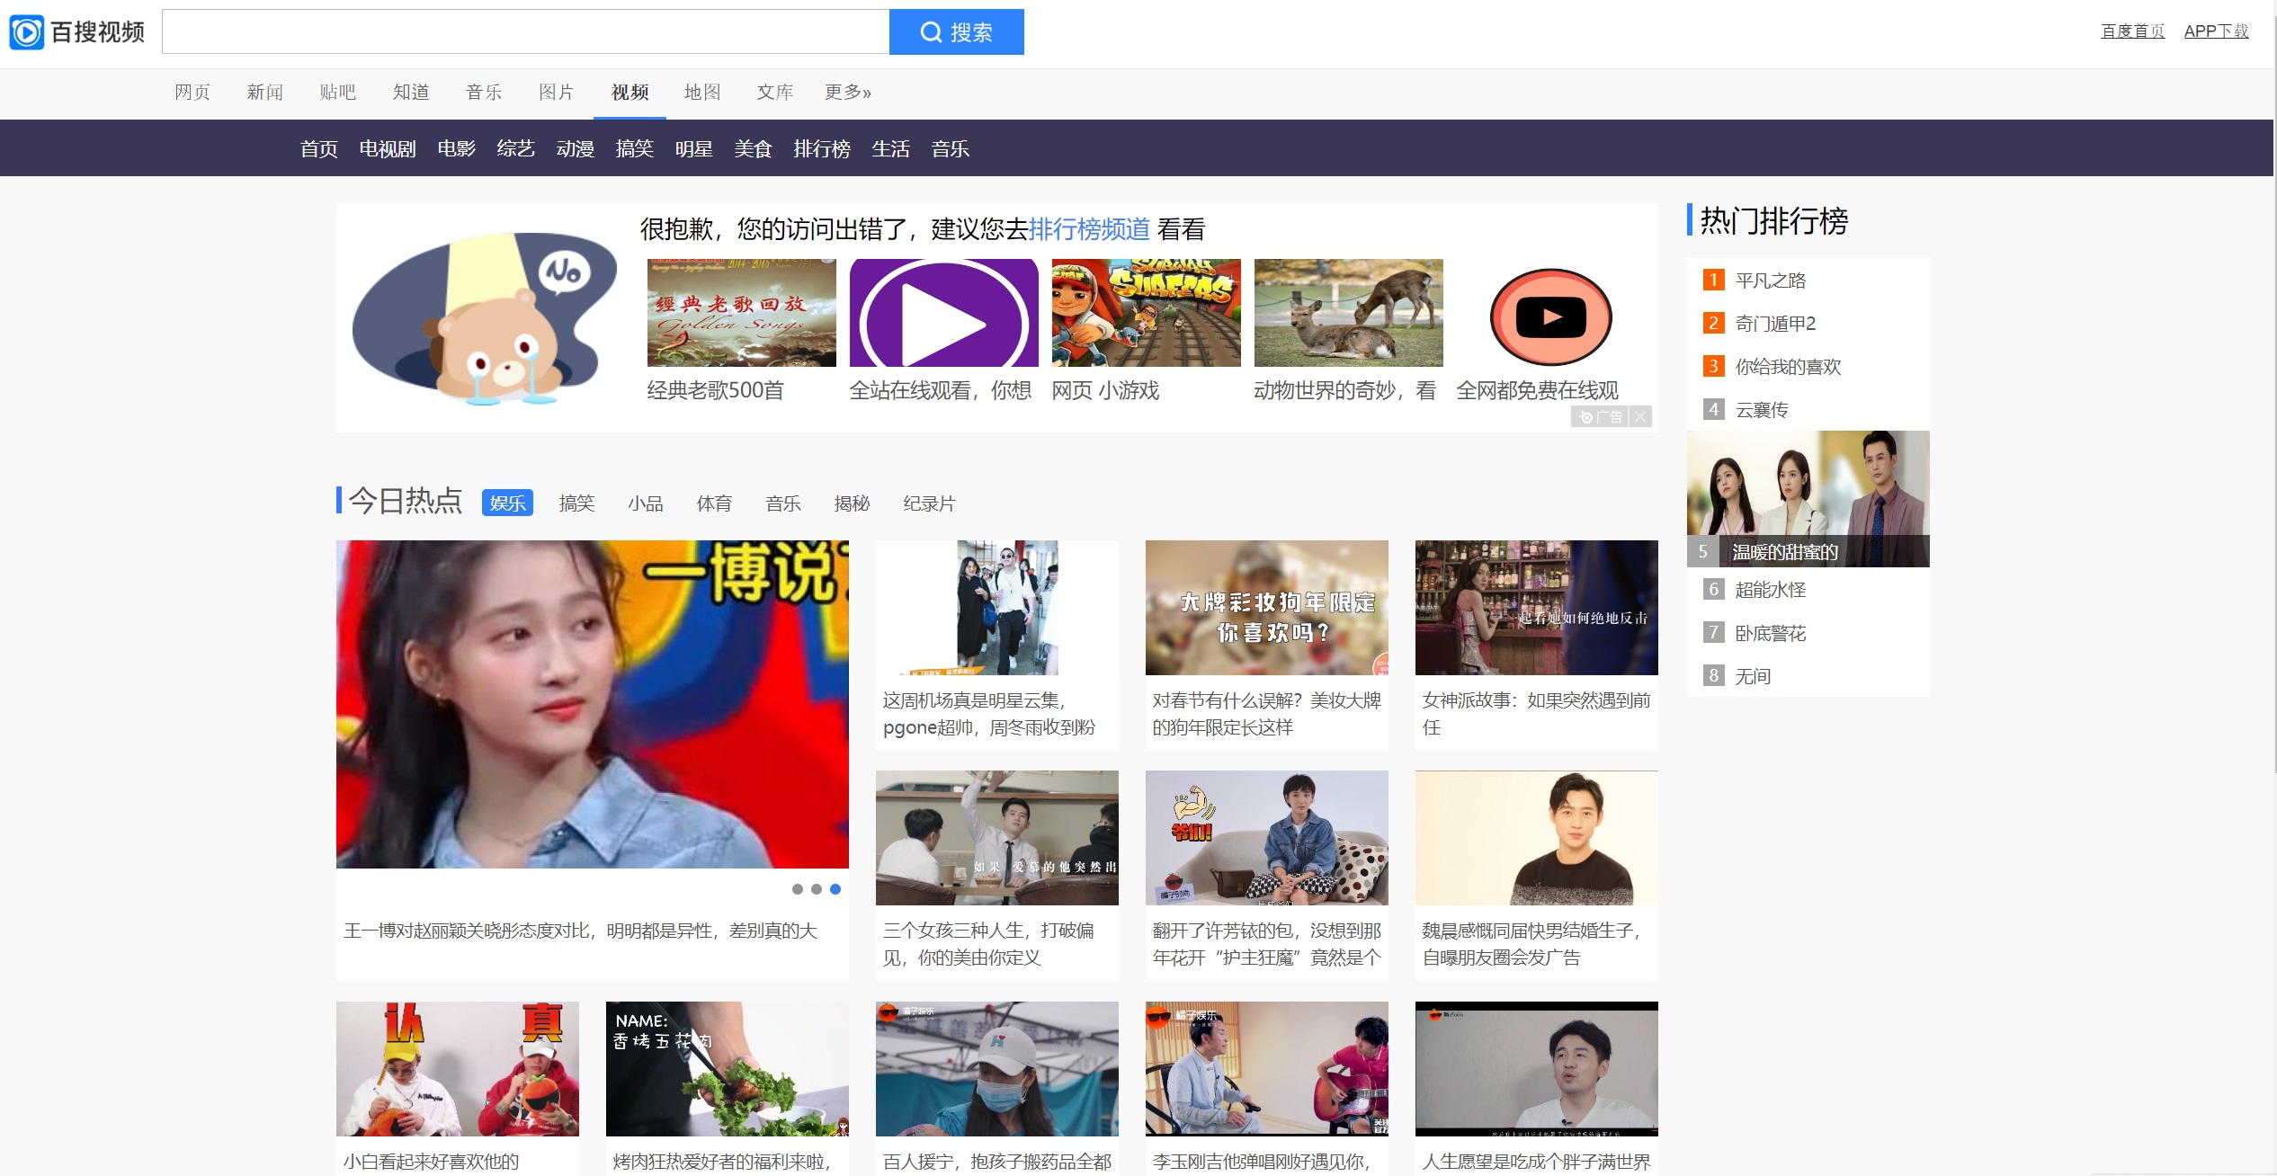Viewport: 2277px width, 1176px height.
Task: Open the Subway Surfers 网页小游戏 thumbnail
Action: [1146, 313]
